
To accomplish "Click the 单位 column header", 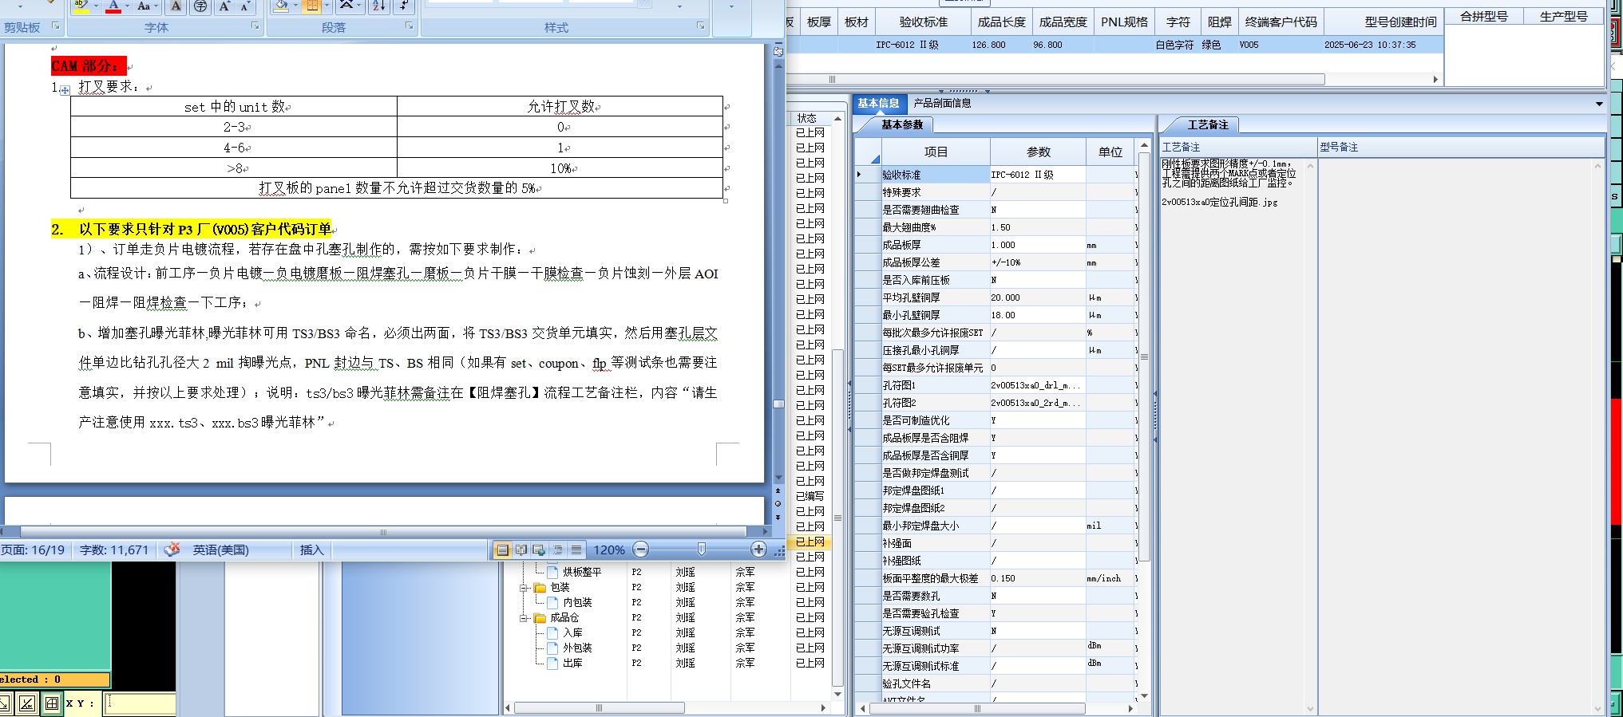I will (1110, 152).
